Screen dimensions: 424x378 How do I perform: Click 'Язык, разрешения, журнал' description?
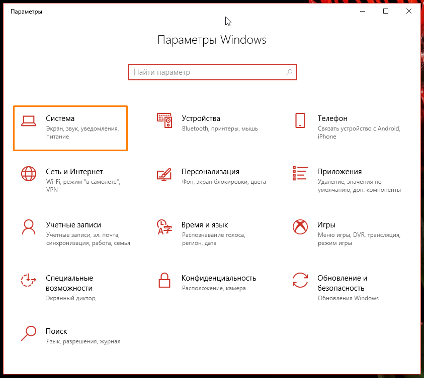pyautogui.click(x=83, y=341)
